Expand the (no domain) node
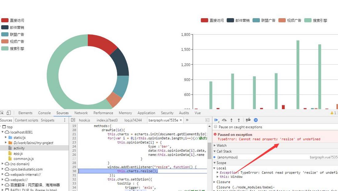 click(2, 164)
